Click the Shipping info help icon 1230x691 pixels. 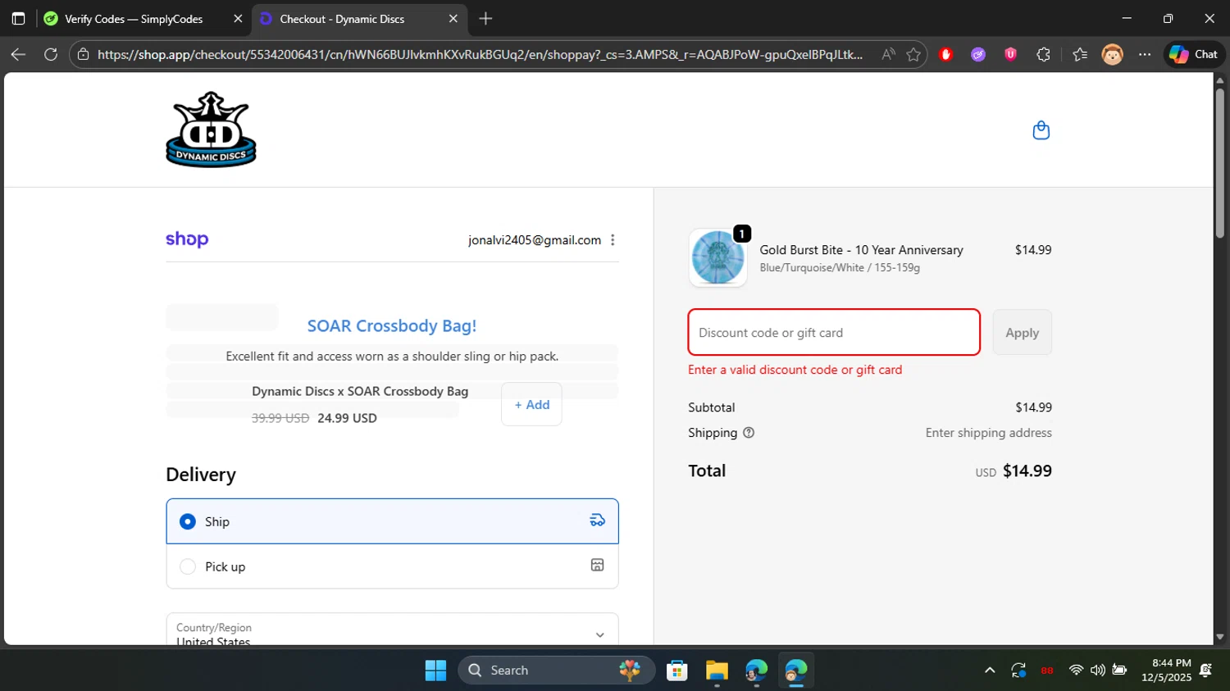(x=749, y=433)
